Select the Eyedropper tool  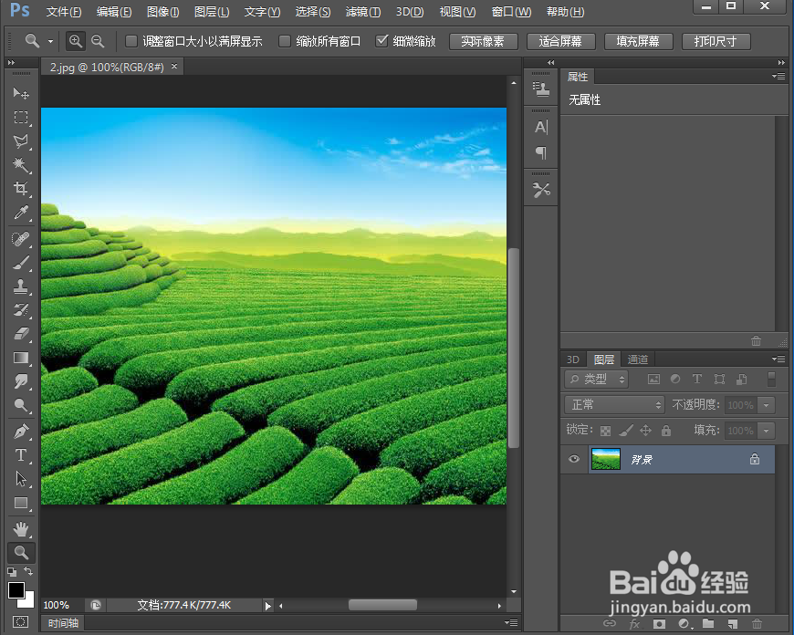click(21, 213)
